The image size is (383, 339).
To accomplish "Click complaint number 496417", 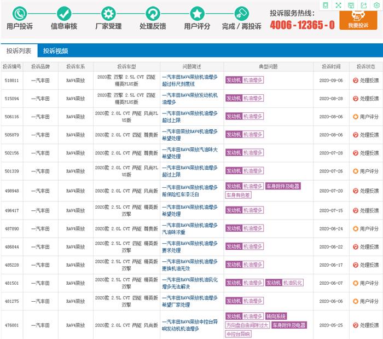I will (x=11, y=210).
